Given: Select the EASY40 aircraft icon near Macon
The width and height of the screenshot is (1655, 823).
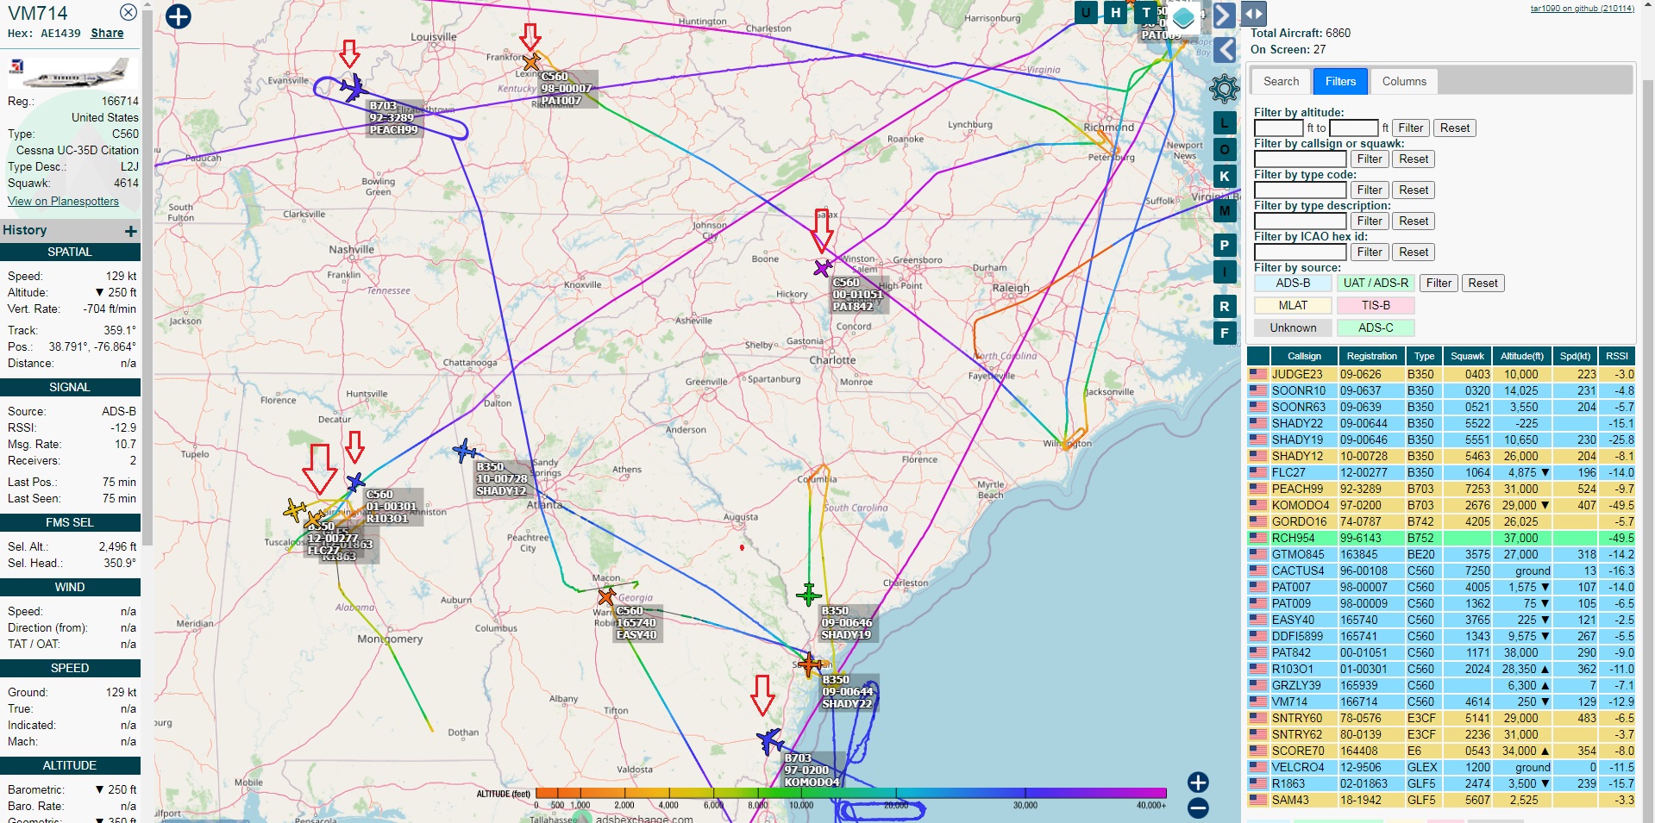Looking at the screenshot, I should tap(606, 596).
